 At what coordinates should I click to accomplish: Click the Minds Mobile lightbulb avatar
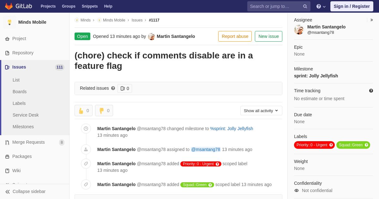coord(9,22)
